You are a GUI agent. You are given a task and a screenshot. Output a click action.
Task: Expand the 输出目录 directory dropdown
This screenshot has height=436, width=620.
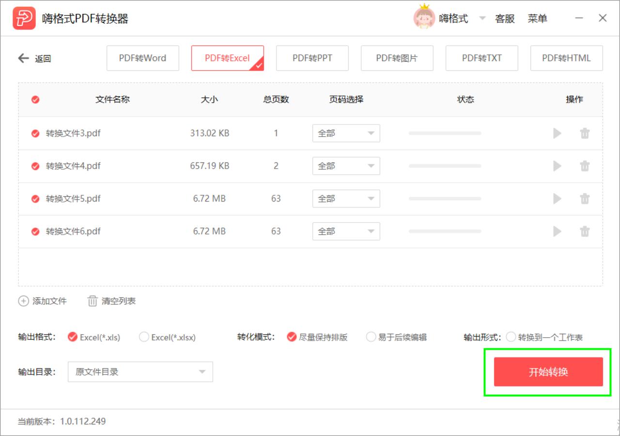click(x=201, y=372)
